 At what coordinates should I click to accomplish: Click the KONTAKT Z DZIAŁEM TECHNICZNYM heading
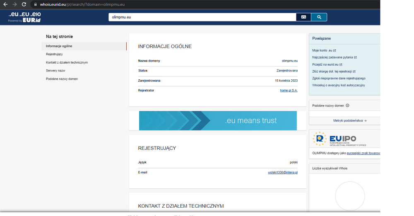point(181,206)
